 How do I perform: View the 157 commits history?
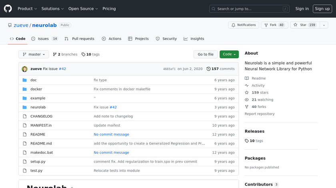[220, 69]
